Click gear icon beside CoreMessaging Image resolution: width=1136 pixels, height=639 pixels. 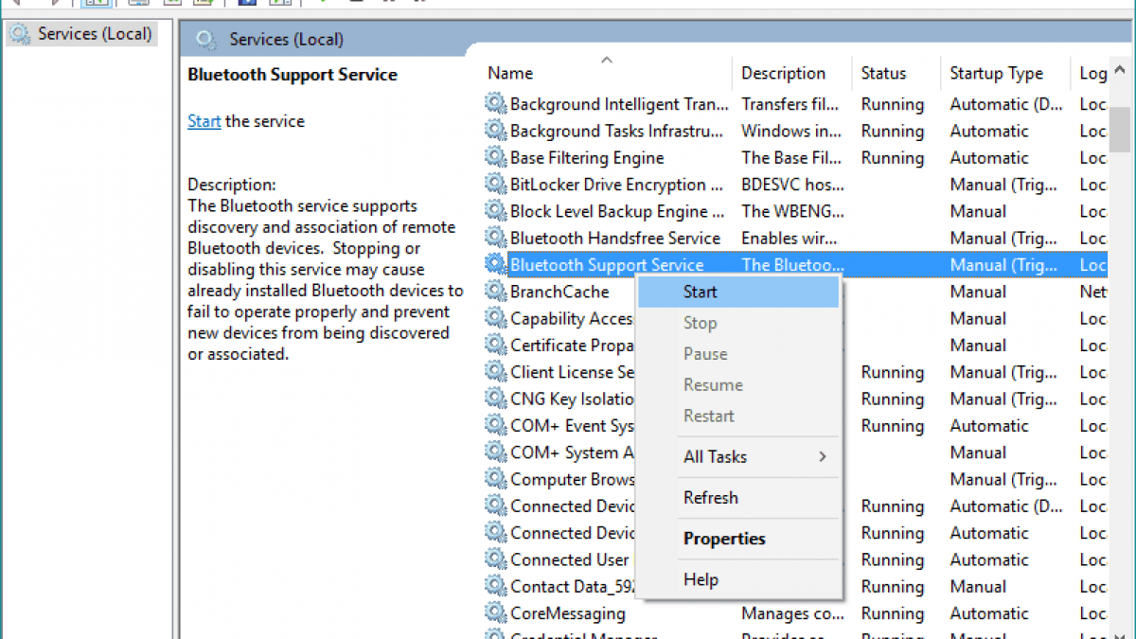[x=496, y=612]
